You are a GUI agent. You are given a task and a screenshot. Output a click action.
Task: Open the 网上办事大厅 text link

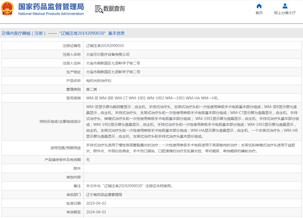click(285, 13)
